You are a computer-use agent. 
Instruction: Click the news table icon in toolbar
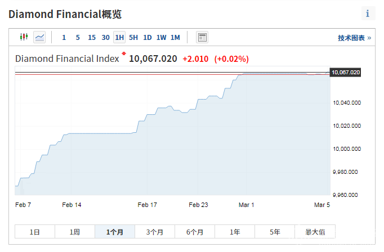202,37
